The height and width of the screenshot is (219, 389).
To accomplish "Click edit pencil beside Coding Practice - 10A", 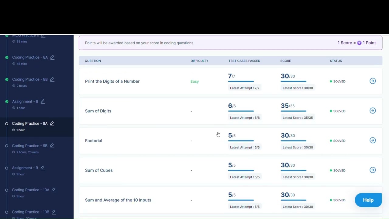I will (53, 190).
